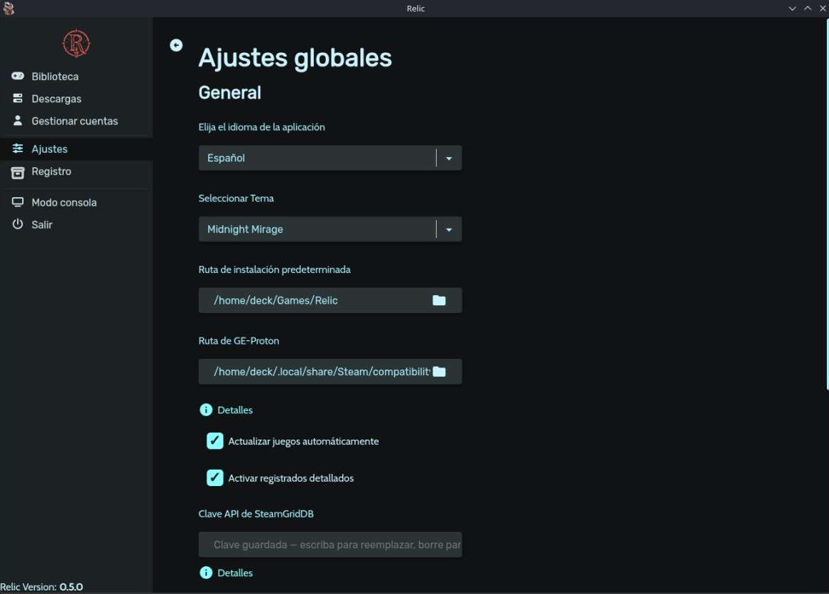Show Detalles for GE-Proton path
The width and height of the screenshot is (829, 594).
234,410
